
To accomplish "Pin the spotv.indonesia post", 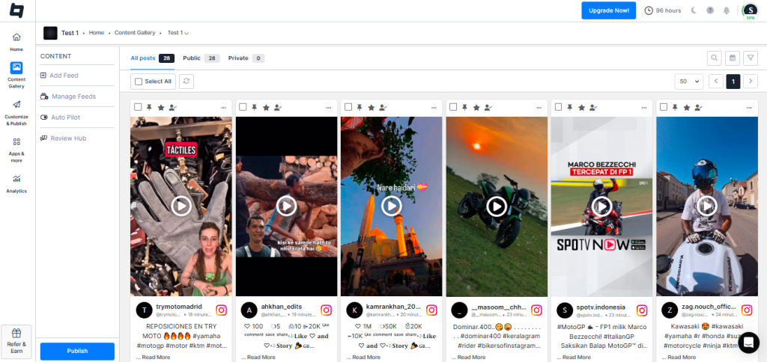I will (x=570, y=108).
